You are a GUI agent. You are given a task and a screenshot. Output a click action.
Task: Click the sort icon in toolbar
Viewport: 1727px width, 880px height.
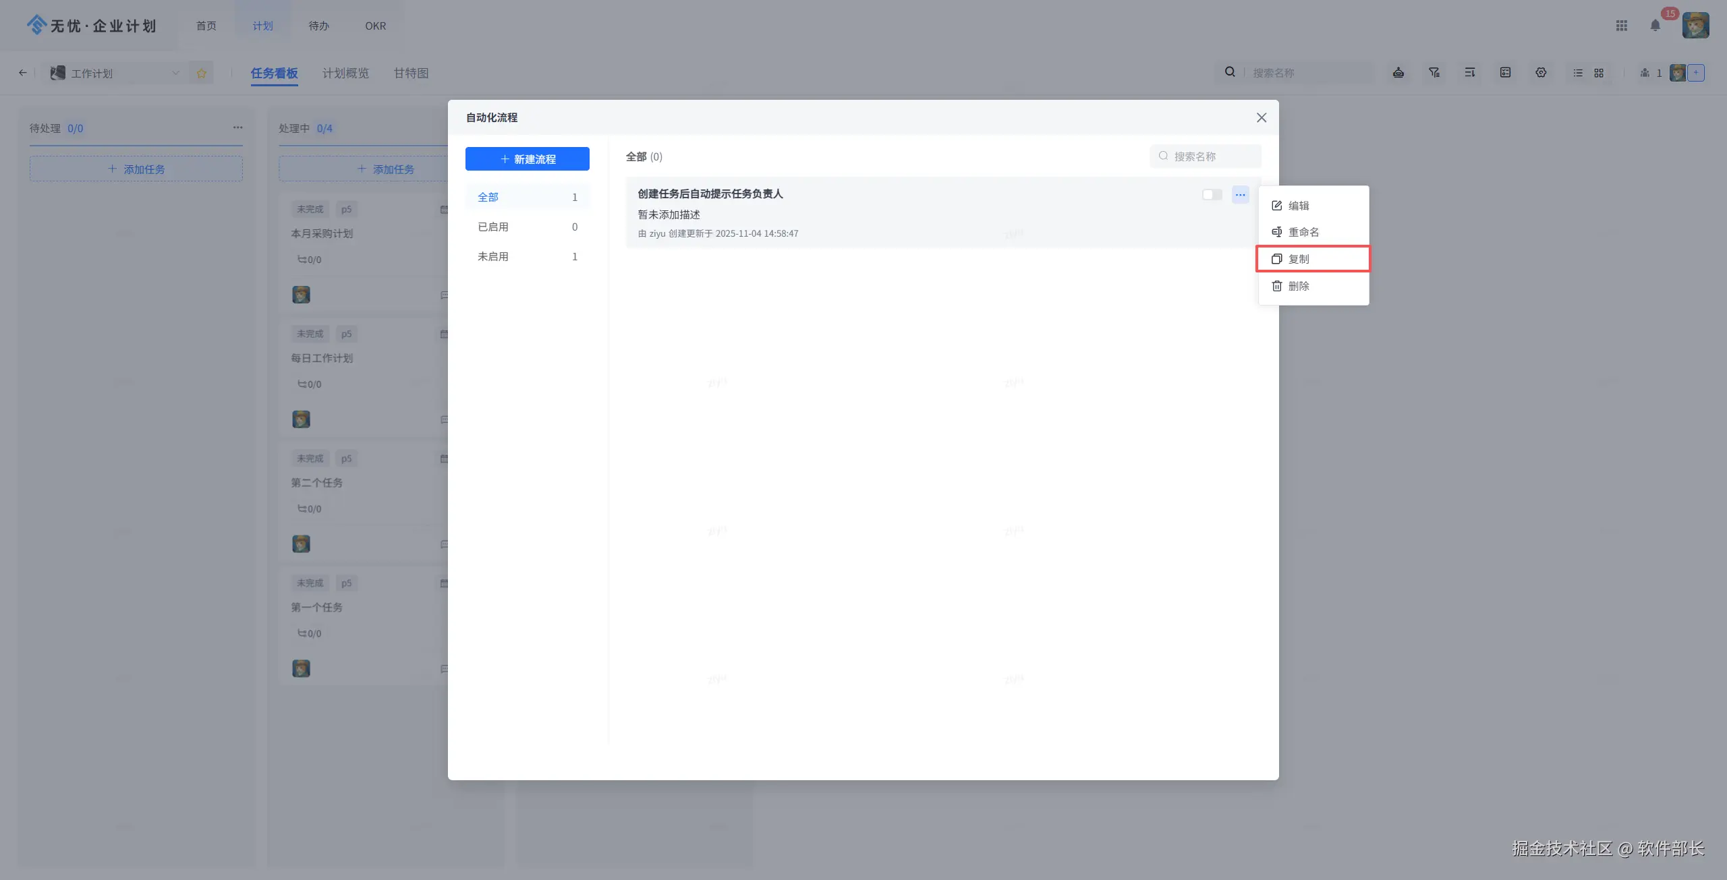pyautogui.click(x=1469, y=72)
